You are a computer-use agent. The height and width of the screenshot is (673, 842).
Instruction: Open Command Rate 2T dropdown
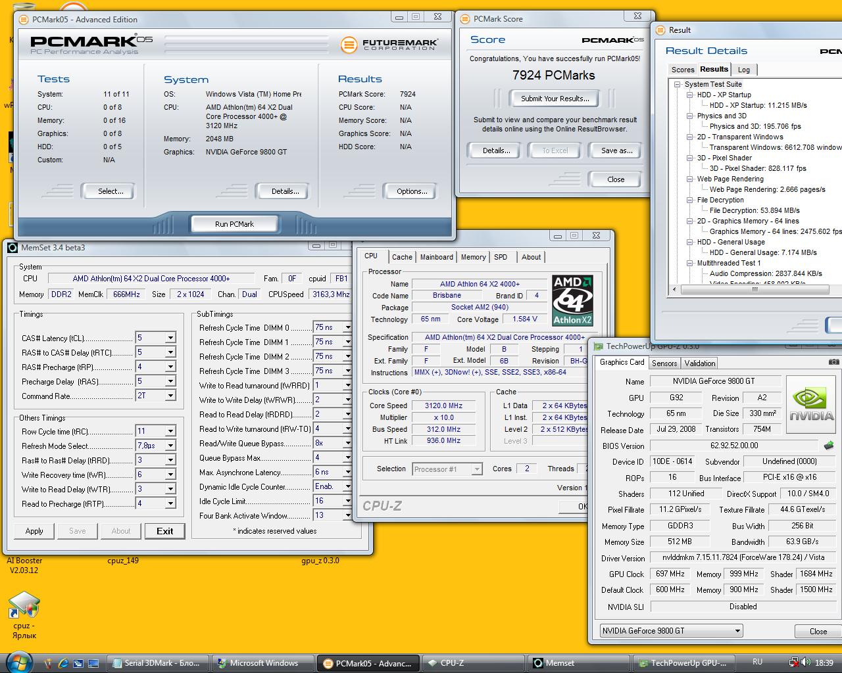coord(170,396)
